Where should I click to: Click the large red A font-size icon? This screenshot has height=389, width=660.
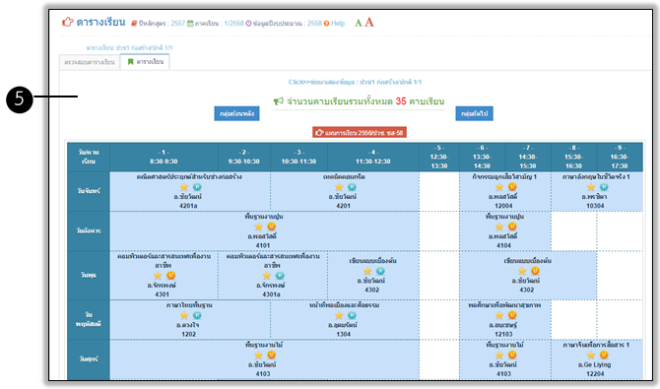pos(369,22)
